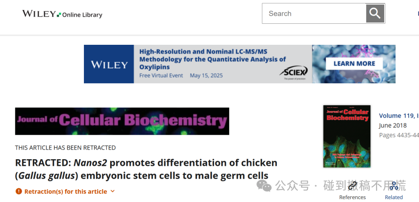Click the Nanos2 retracted article title
Screen dimensions: 419x202
pyautogui.click(x=146, y=169)
